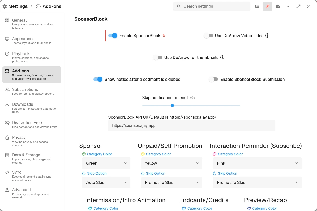Click the Endcards/Credits palette icon

[184, 208]
